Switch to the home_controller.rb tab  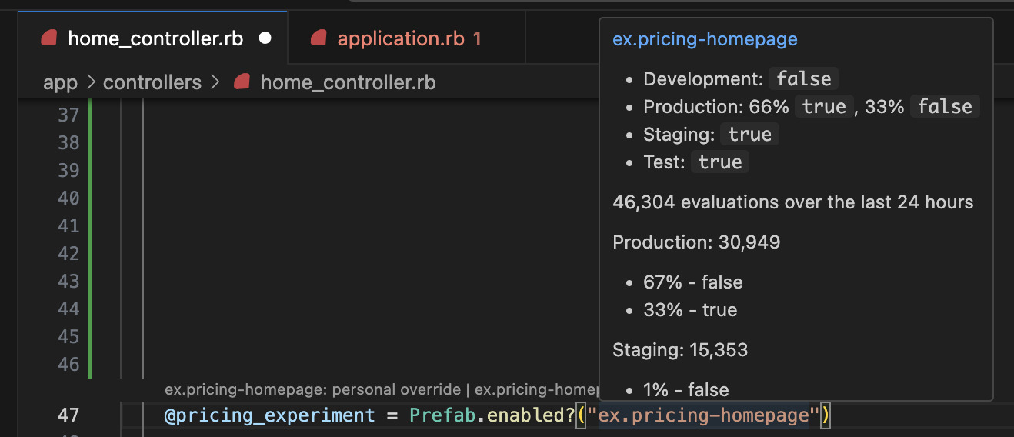point(152,38)
